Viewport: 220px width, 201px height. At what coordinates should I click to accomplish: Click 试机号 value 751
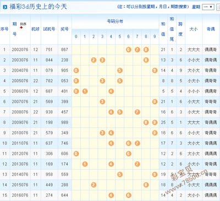pyautogui.click(x=49, y=50)
